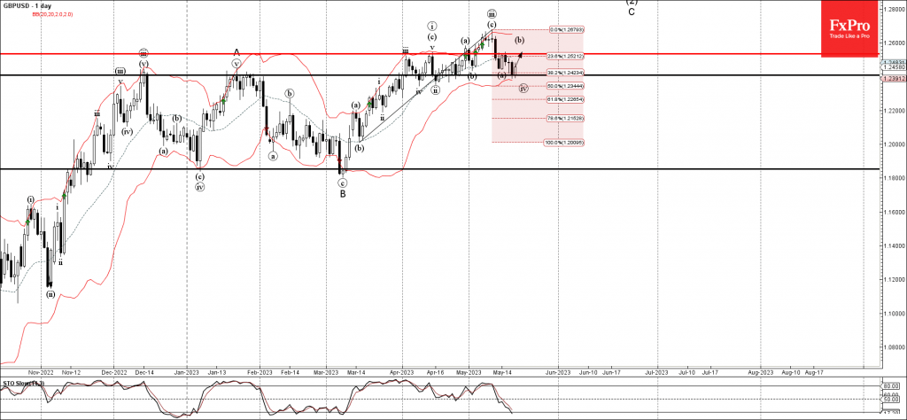Click the 1.28000 value on price axis
Image resolution: width=907 pixels, height=420 pixels.
pos(893,9)
